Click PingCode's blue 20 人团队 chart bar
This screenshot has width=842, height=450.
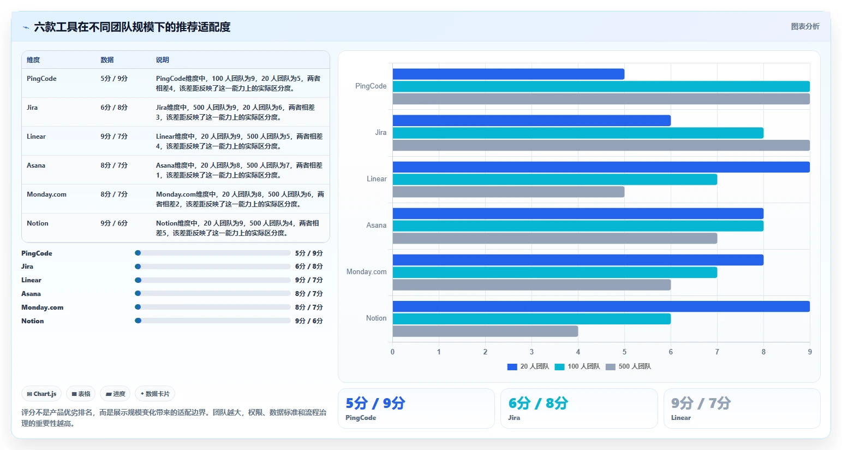509,74
